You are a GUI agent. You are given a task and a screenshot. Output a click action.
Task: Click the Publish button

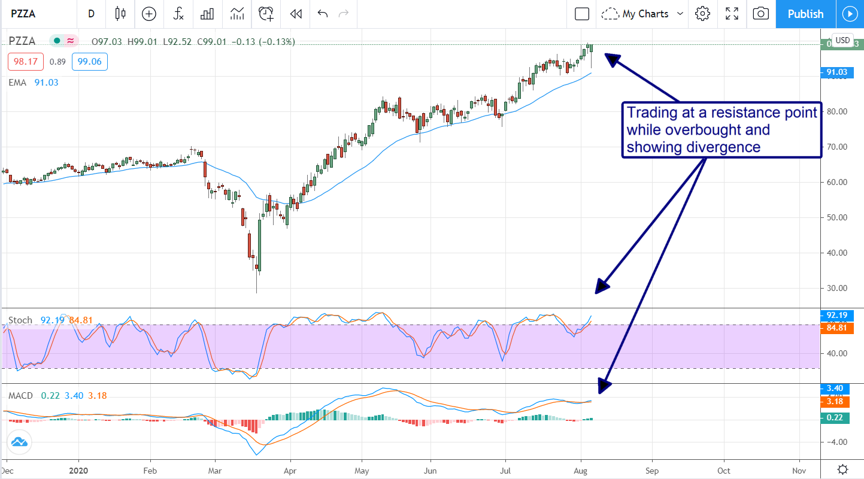coord(805,14)
